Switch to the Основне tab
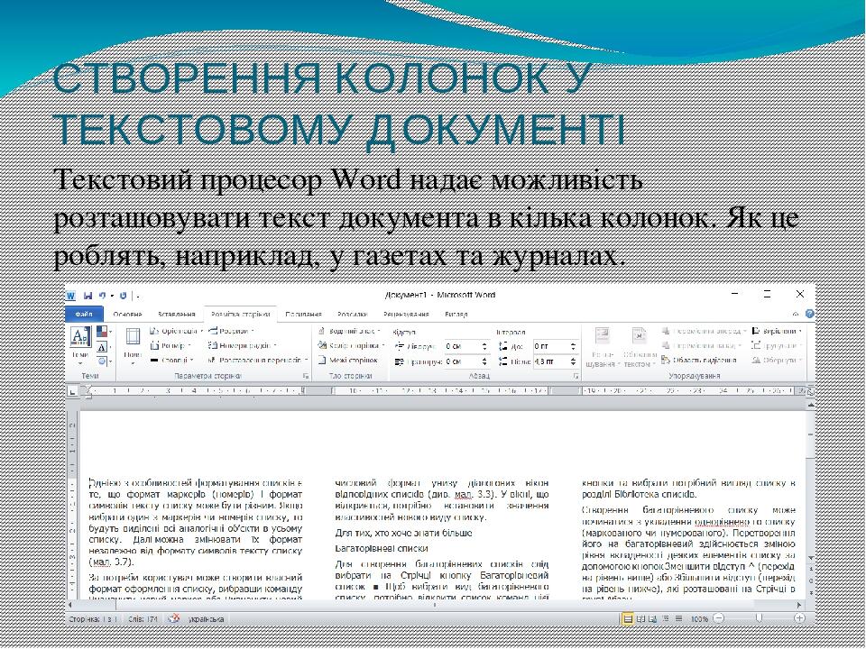The image size is (866, 649). (x=127, y=314)
